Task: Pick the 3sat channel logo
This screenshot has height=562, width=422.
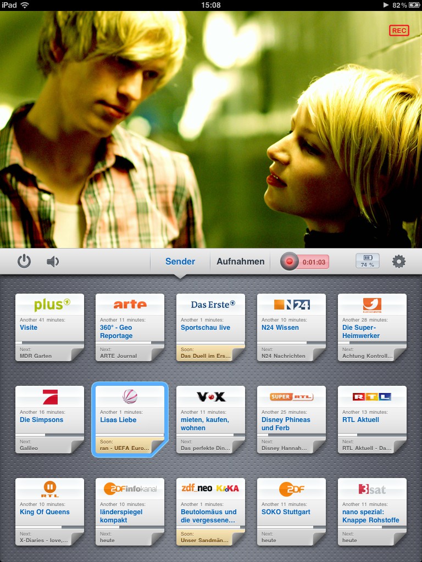Action: click(372, 488)
